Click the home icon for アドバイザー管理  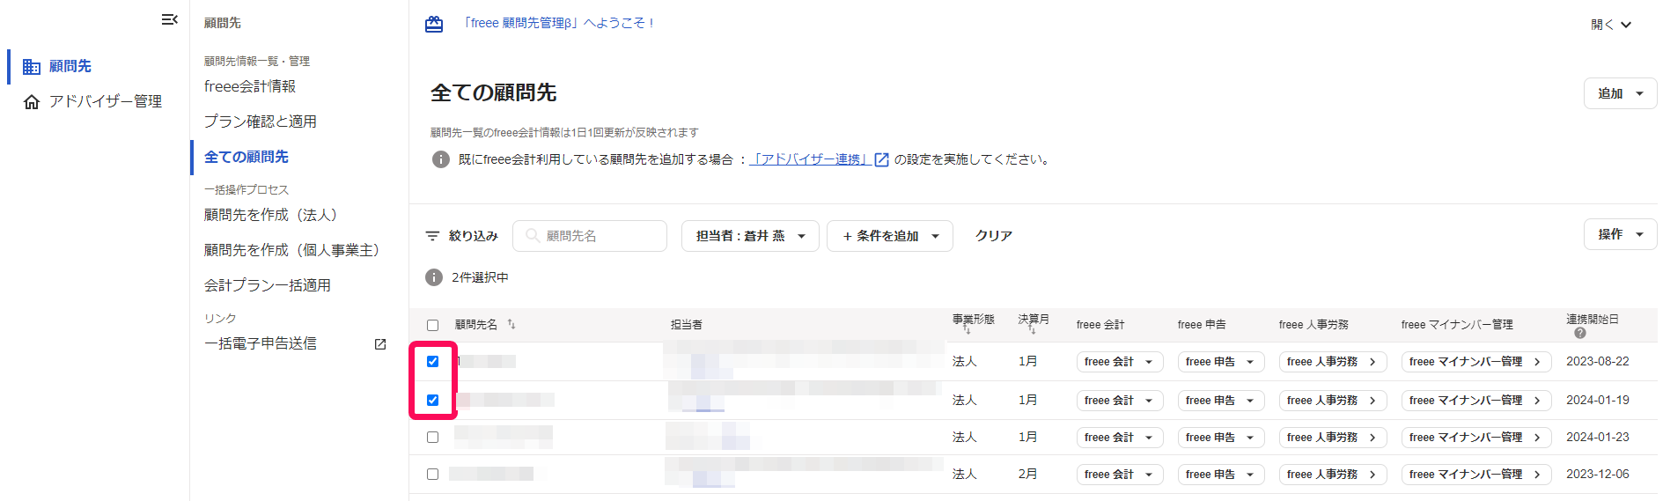point(32,102)
